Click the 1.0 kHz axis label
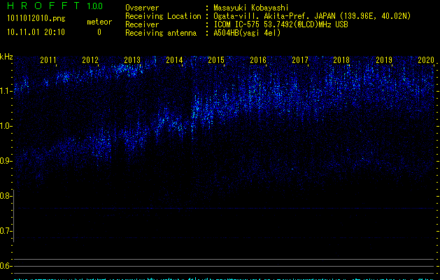The image size is (440, 280). coord(5,126)
